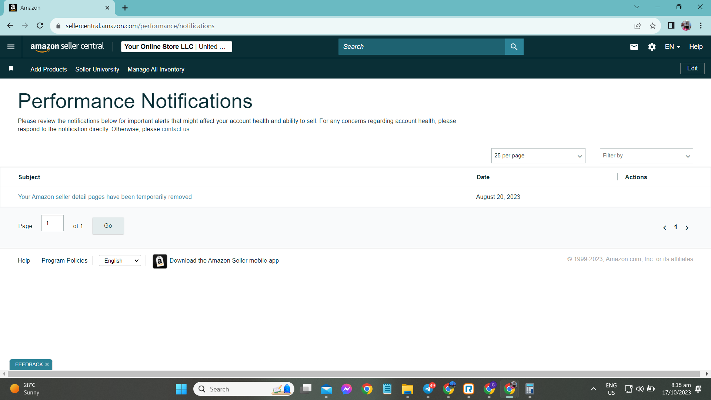Open the Chrome three-dot menu
This screenshot has height=400, width=711.
pos(701,26)
